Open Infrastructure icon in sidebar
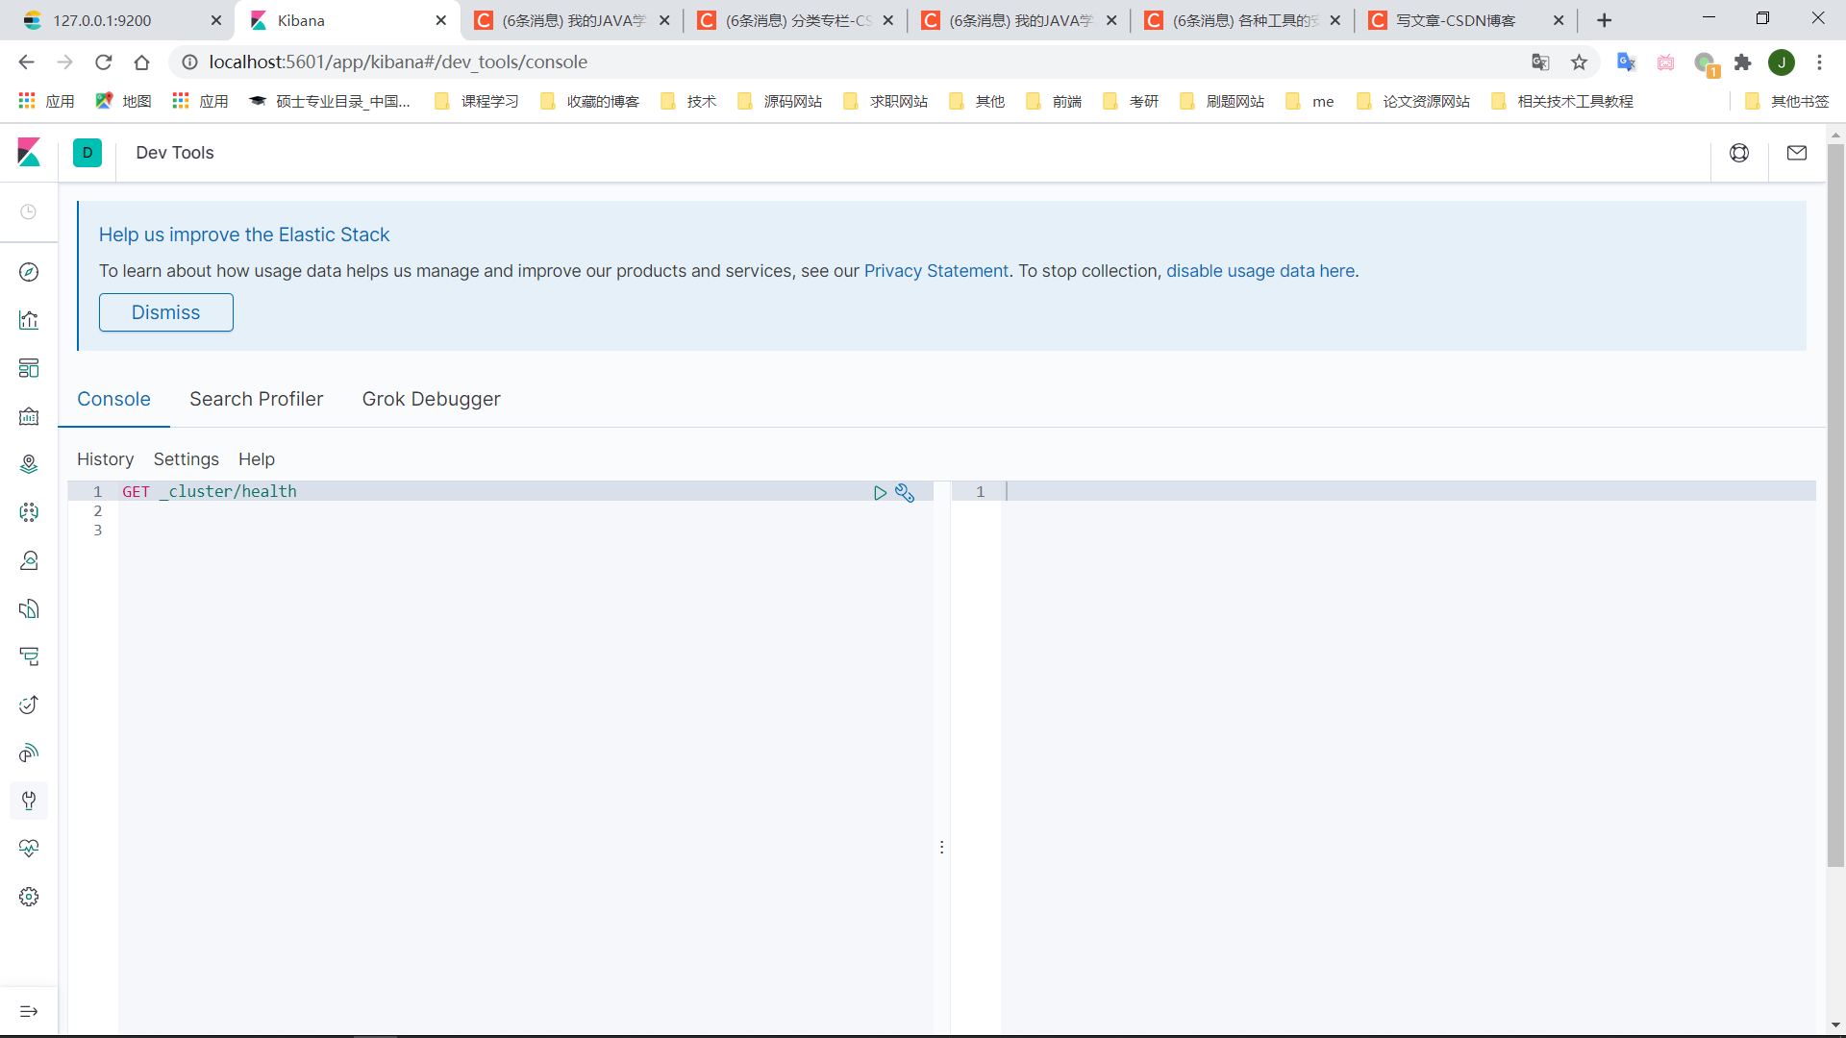This screenshot has width=1846, height=1038. click(x=29, y=560)
